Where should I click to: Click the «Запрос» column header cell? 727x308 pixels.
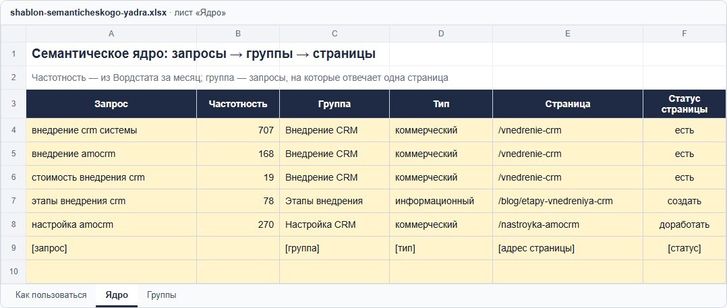[111, 104]
